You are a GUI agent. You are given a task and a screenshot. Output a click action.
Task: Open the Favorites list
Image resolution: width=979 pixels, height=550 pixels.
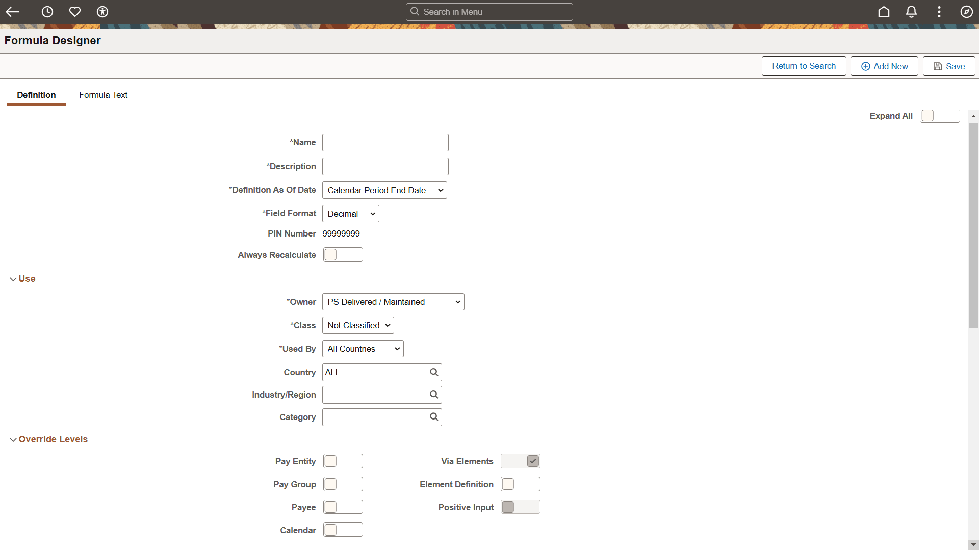75,12
